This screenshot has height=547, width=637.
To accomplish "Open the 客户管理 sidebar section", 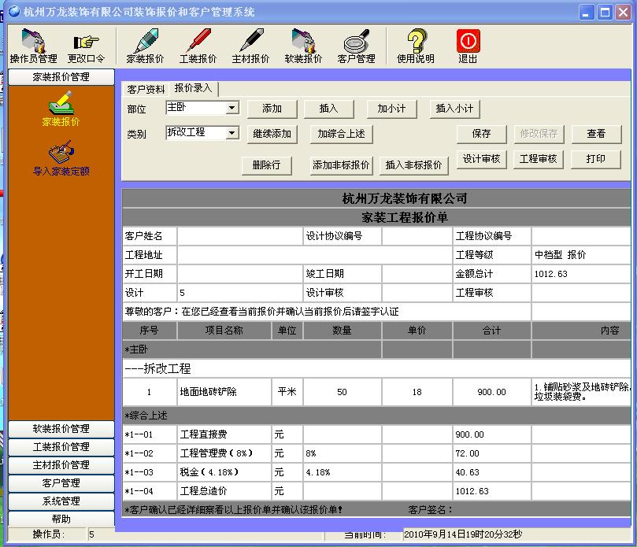I will coord(61,483).
